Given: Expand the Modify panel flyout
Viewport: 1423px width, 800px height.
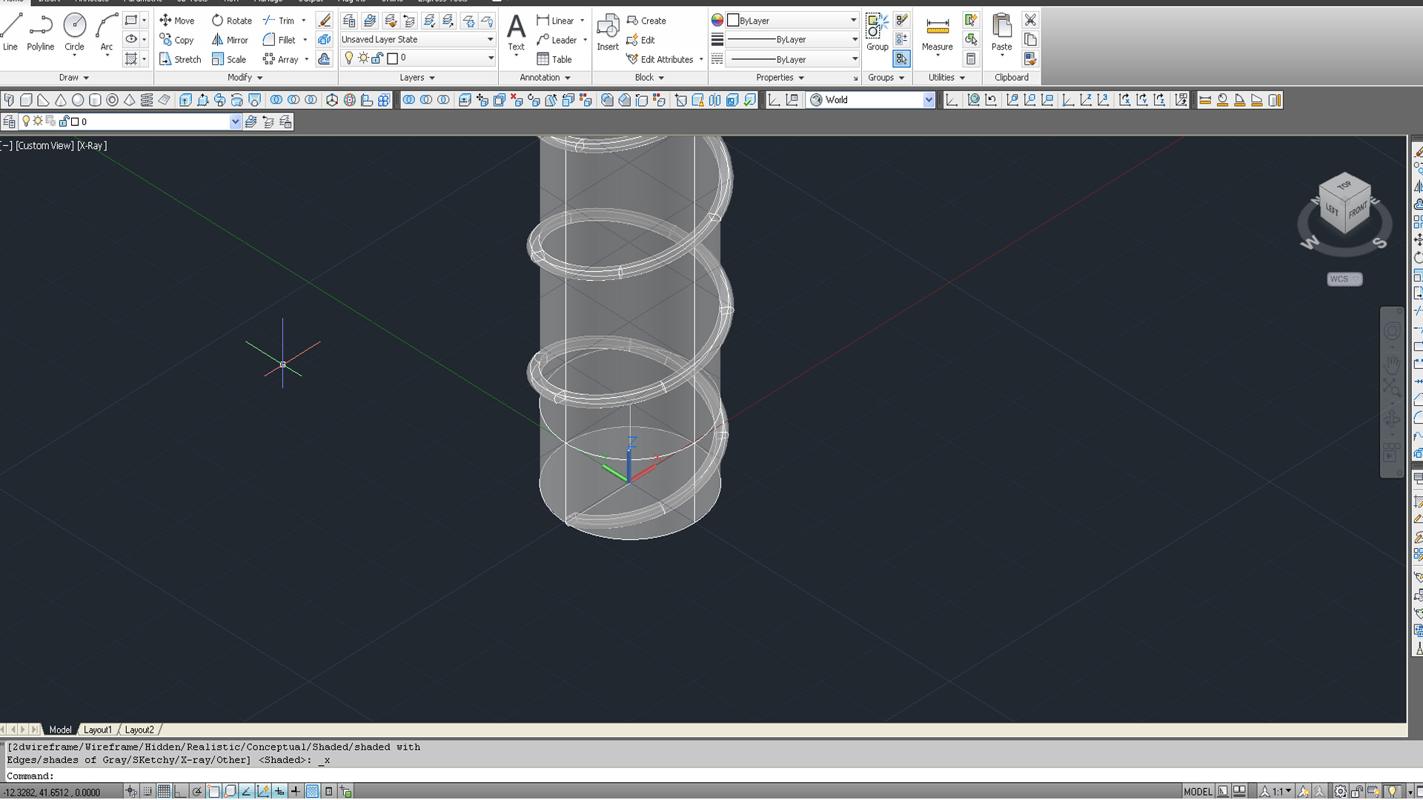Looking at the screenshot, I should pyautogui.click(x=245, y=77).
